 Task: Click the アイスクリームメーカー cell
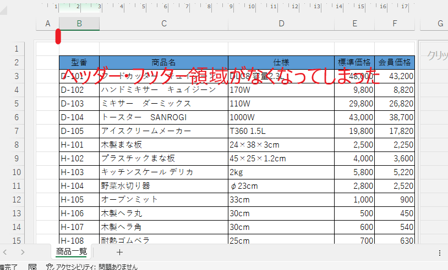tap(163, 131)
